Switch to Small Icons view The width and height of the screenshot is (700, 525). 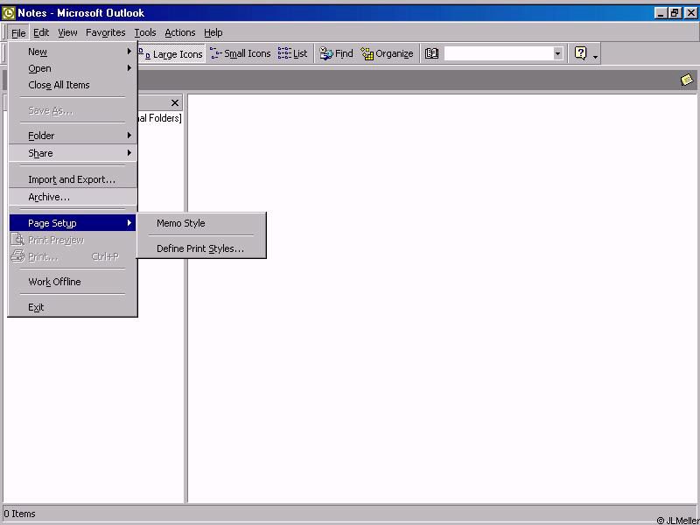(x=240, y=54)
